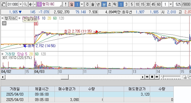This screenshot has height=103, width=191.
Task: Click the 체결시간 column header
Action: click(42, 89)
